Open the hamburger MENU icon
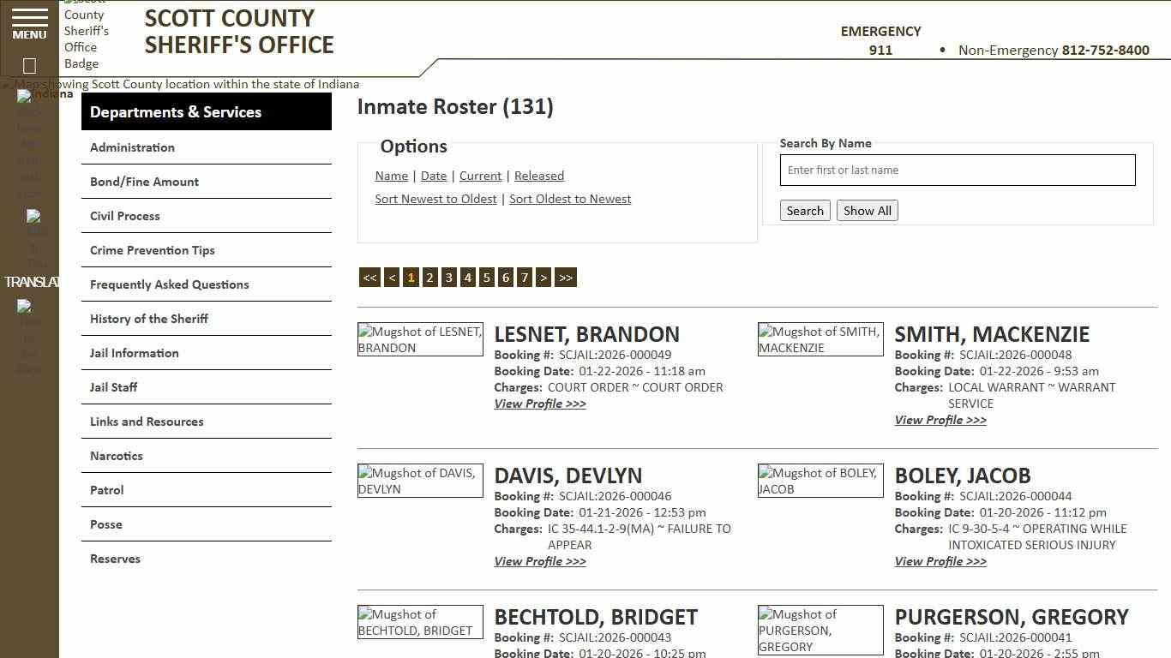This screenshot has width=1171, height=658. [28, 24]
